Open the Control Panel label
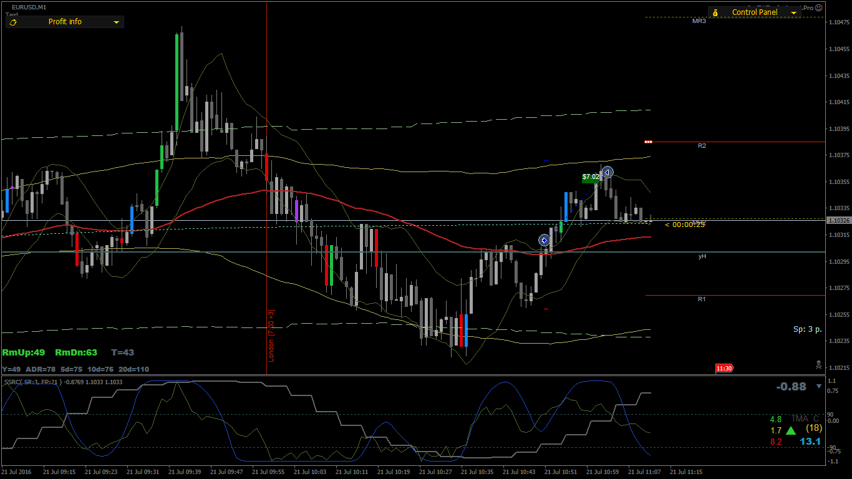Screen dimensions: 852x479 [x=755, y=12]
